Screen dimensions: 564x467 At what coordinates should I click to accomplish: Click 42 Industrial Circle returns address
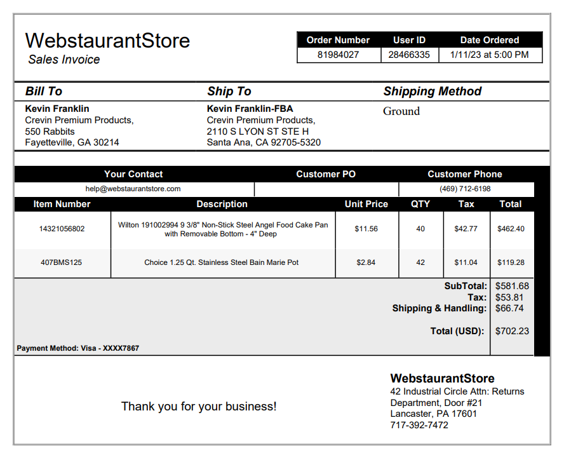[x=457, y=397]
